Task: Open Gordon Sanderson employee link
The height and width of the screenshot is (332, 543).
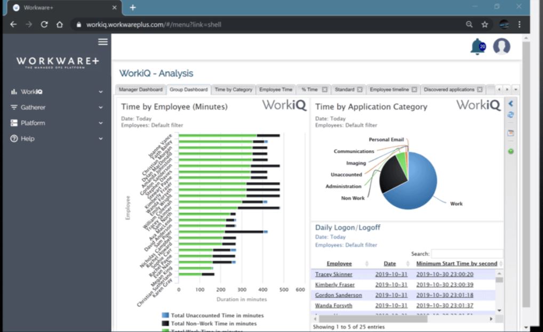Action: click(338, 295)
